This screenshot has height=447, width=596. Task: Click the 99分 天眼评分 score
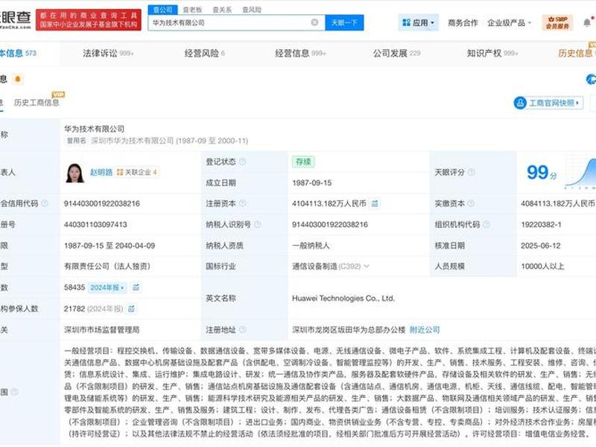tap(542, 173)
